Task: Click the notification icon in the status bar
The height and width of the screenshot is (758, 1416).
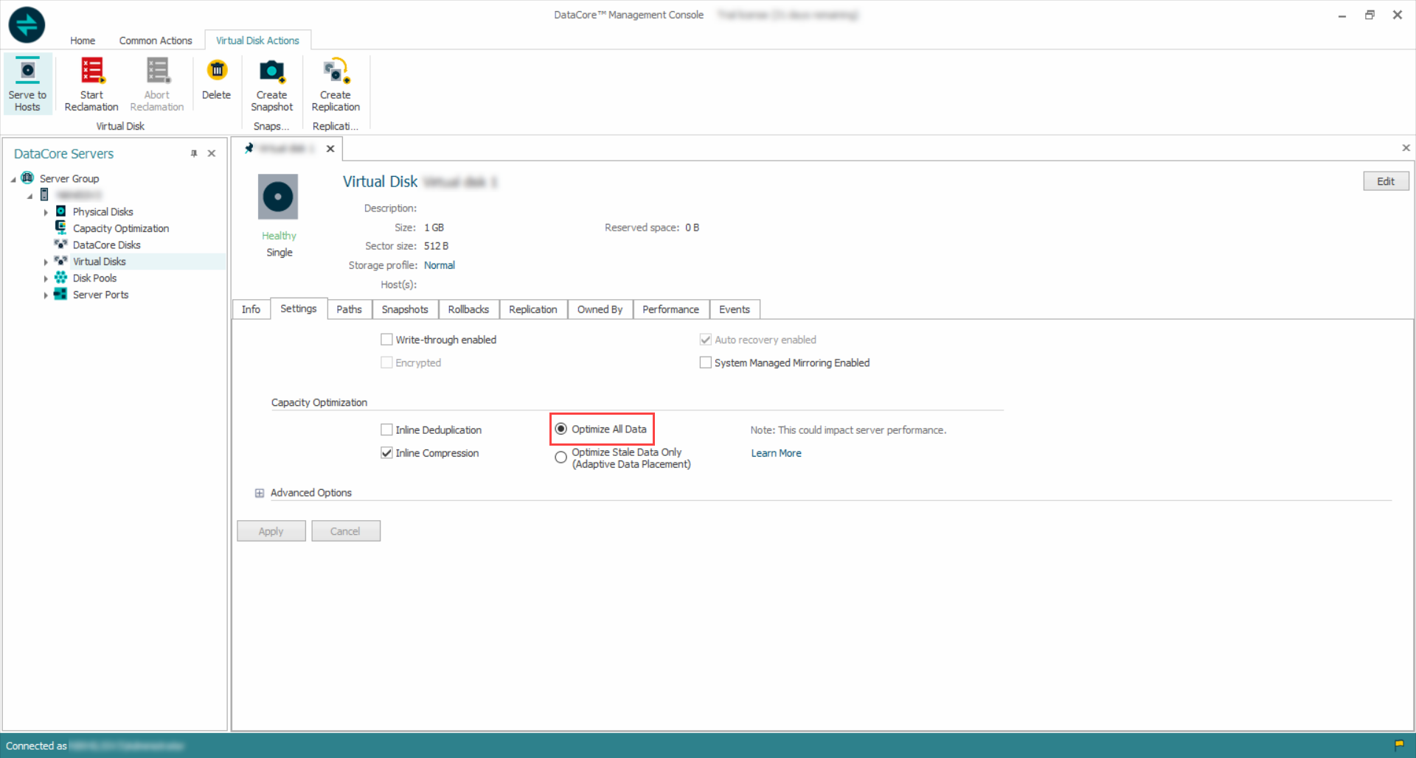Action: 1400,745
